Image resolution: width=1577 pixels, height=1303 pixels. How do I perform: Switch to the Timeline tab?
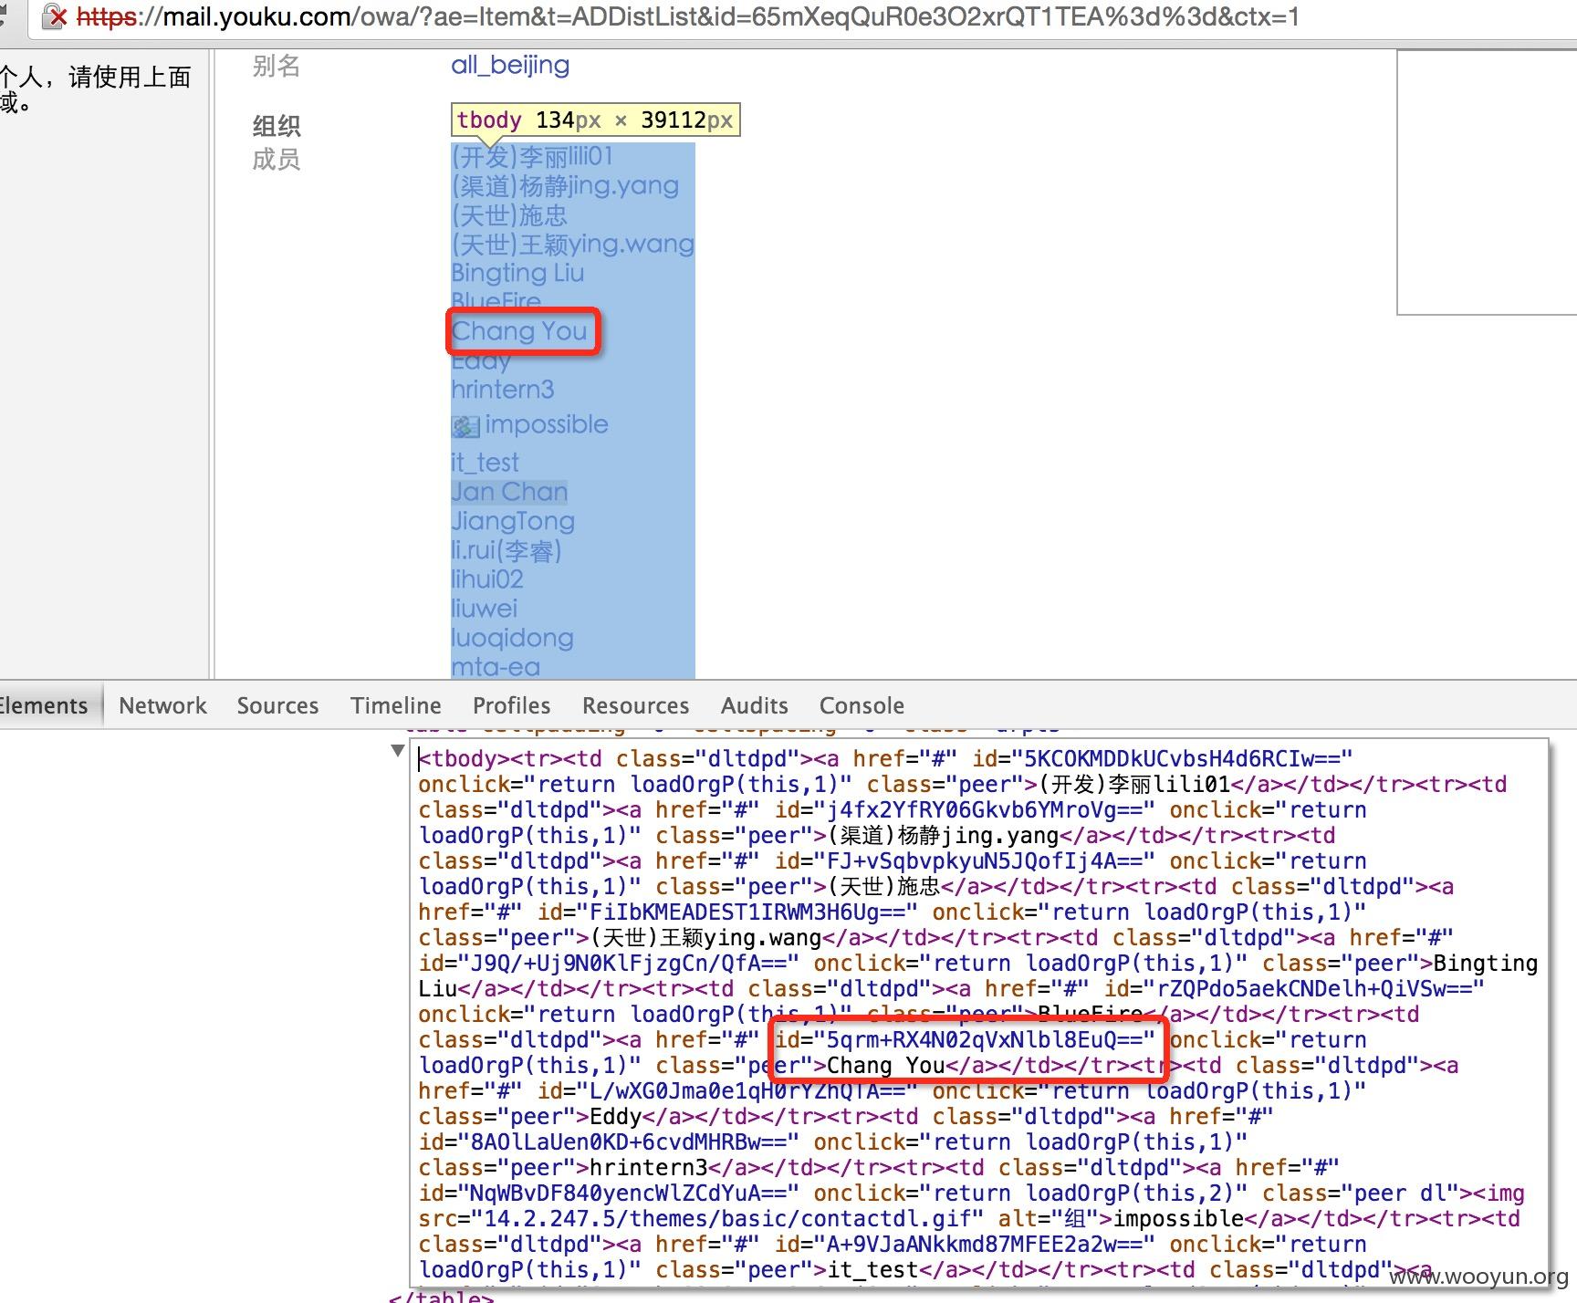[395, 705]
